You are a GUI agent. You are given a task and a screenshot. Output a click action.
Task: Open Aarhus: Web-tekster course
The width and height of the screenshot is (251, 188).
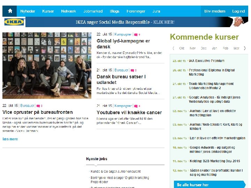click(216, 127)
